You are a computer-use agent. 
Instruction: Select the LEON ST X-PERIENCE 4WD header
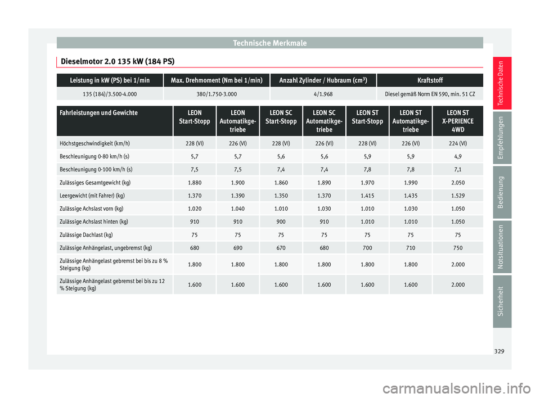(458, 121)
